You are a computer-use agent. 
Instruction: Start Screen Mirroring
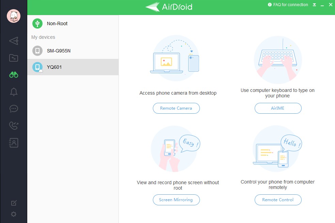(176, 200)
